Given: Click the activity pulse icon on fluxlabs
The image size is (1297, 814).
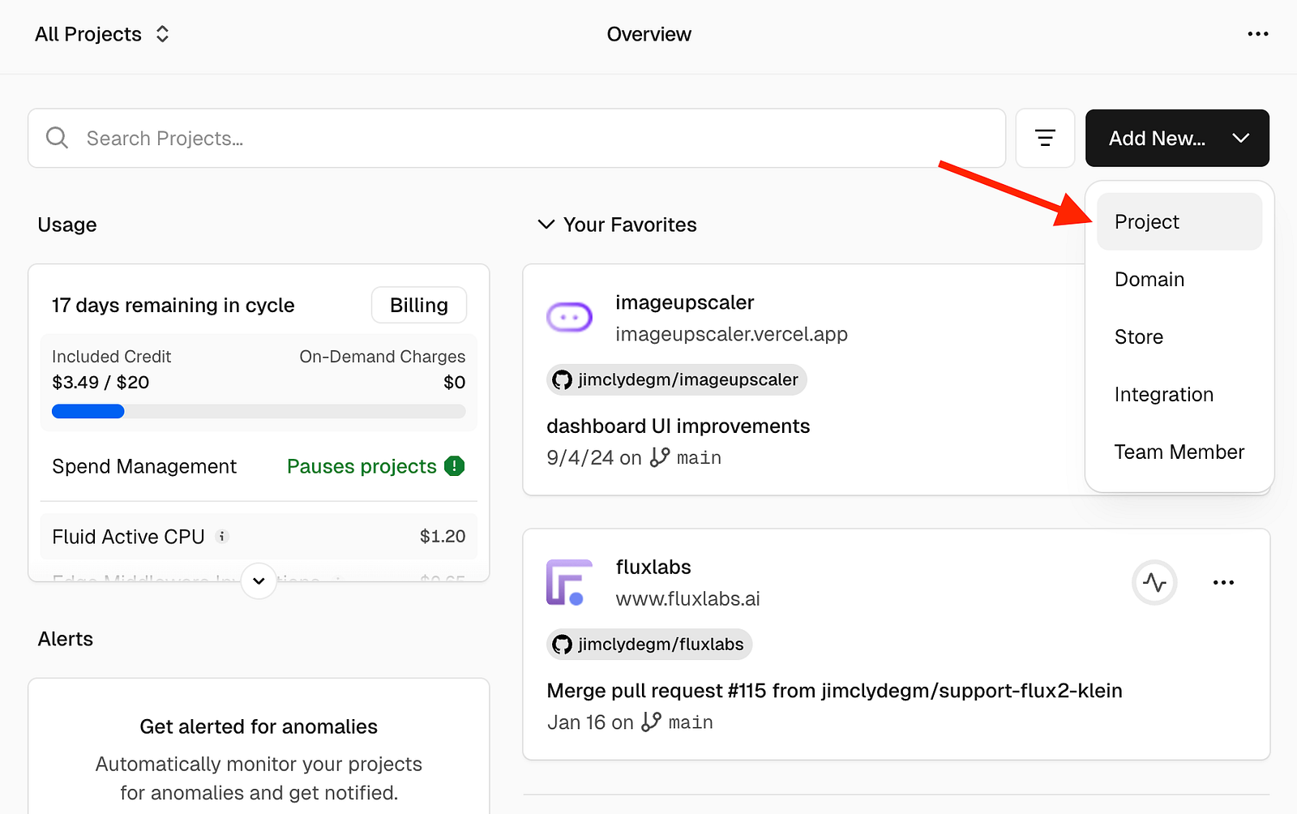Looking at the screenshot, I should pyautogui.click(x=1154, y=582).
